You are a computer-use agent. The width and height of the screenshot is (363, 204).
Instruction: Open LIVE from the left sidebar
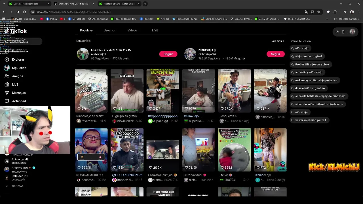click(x=12, y=84)
